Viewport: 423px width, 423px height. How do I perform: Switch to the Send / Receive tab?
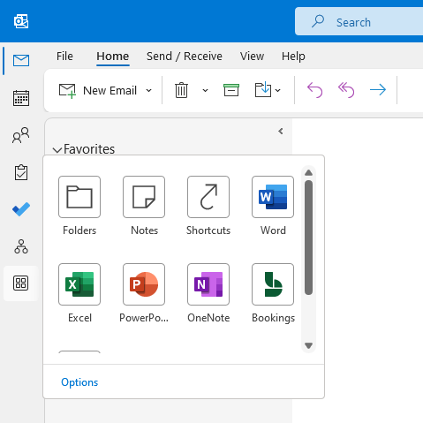point(185,56)
